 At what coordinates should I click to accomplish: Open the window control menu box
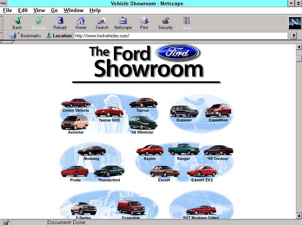coord(3,3)
